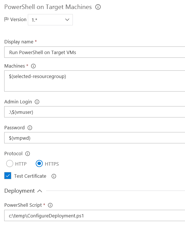Viewport: 185px width, 227px height.
Task: Click the PowerShell Script path field
Action: (x=95, y=215)
